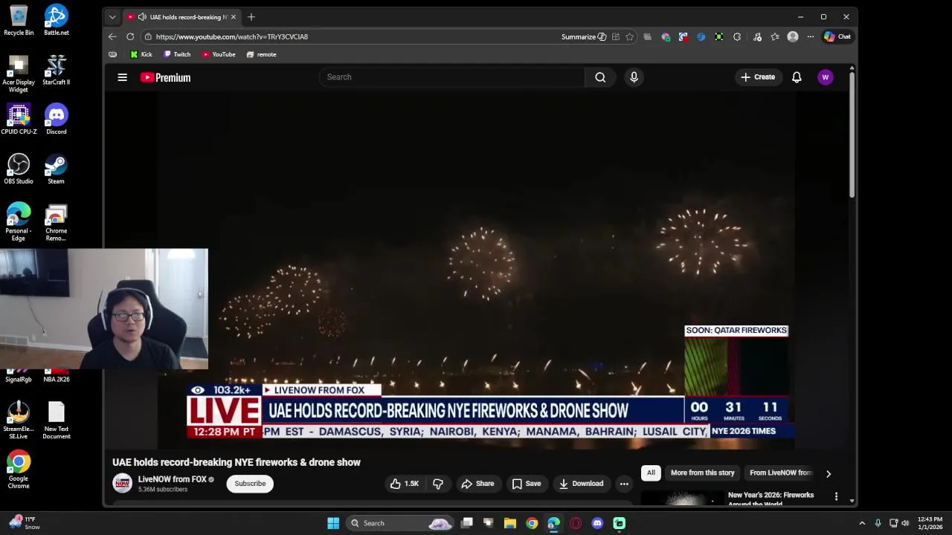952x535 pixels.
Task: Open the YouTube bookmark
Action: tap(219, 54)
